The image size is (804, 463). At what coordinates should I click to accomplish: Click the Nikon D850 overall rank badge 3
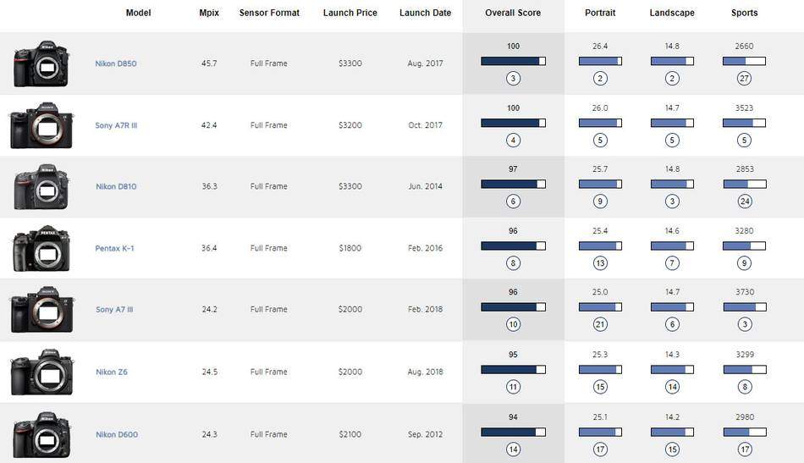click(x=513, y=79)
